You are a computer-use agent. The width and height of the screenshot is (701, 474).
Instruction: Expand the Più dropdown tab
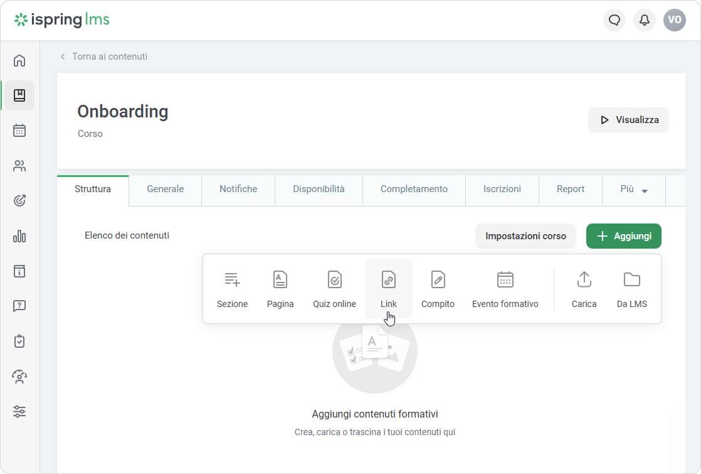pos(633,189)
